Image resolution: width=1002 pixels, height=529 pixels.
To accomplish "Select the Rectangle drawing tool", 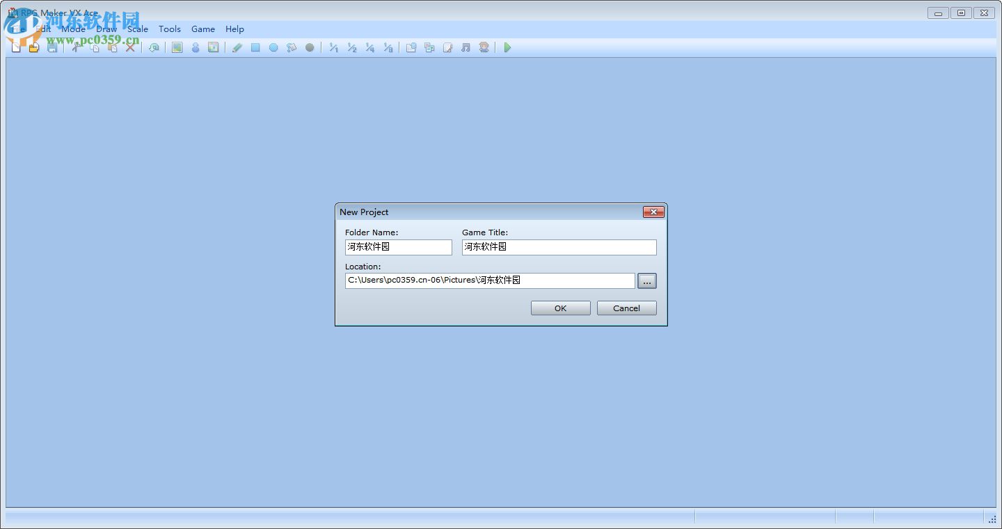I will pyautogui.click(x=255, y=47).
